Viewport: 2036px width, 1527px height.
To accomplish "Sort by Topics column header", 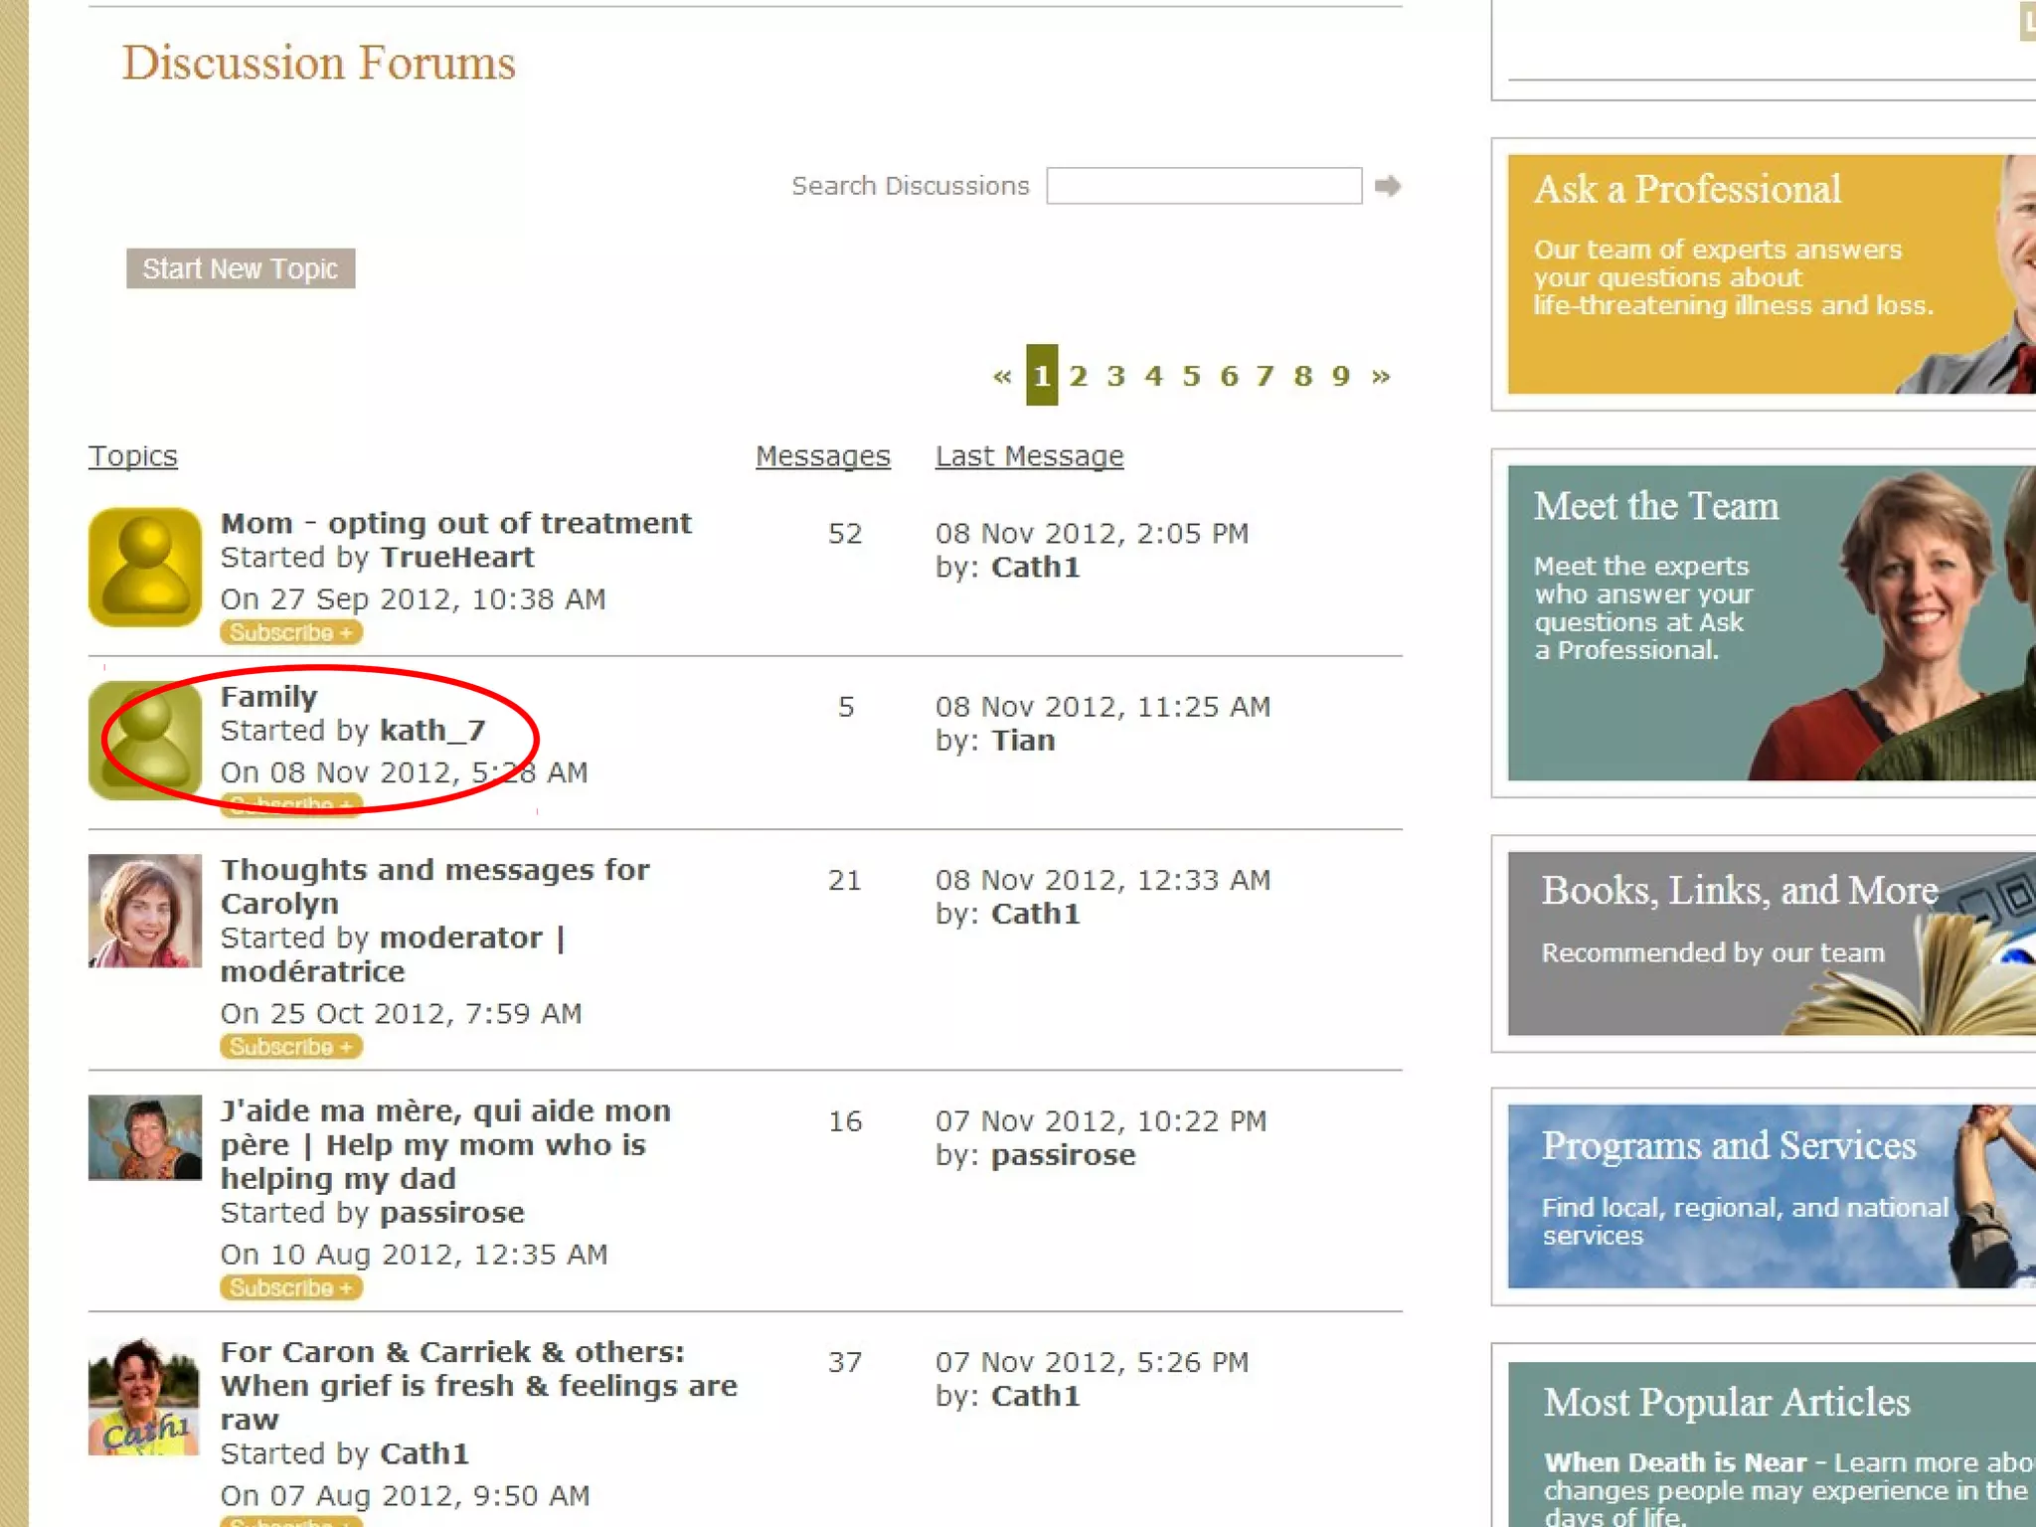I will (133, 456).
